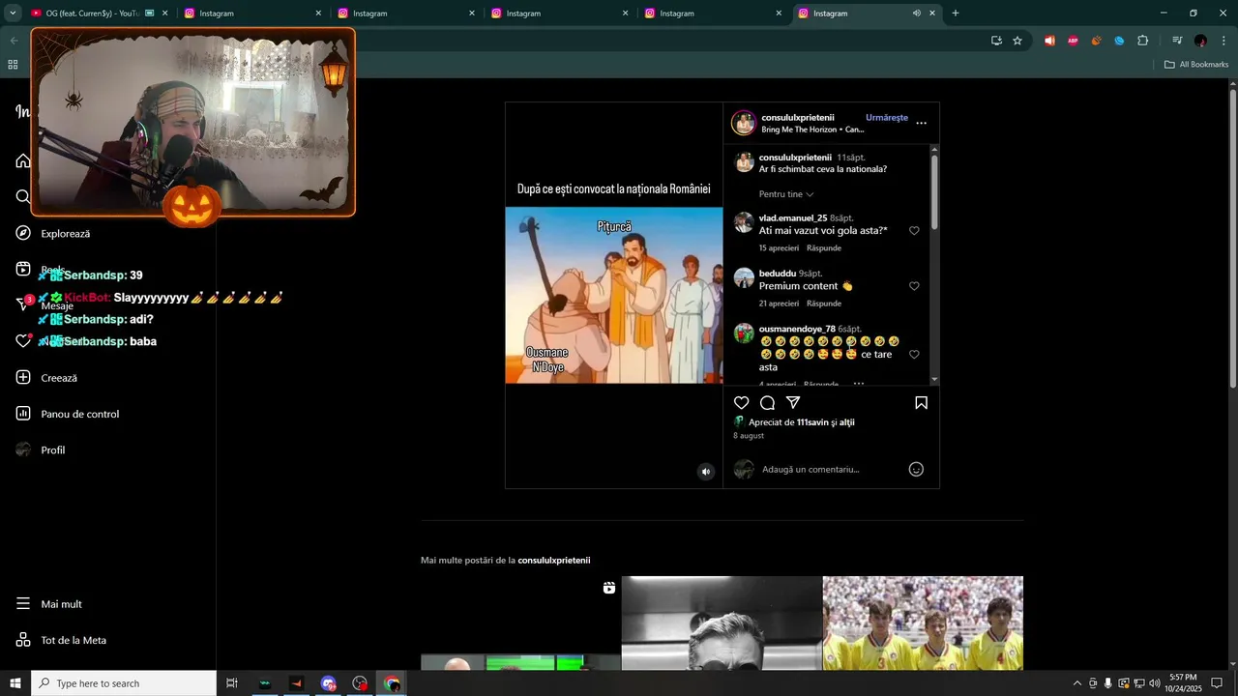Image resolution: width=1238 pixels, height=696 pixels.
Task: Open the black-and-white portrait post thumbnail
Action: pos(722,623)
